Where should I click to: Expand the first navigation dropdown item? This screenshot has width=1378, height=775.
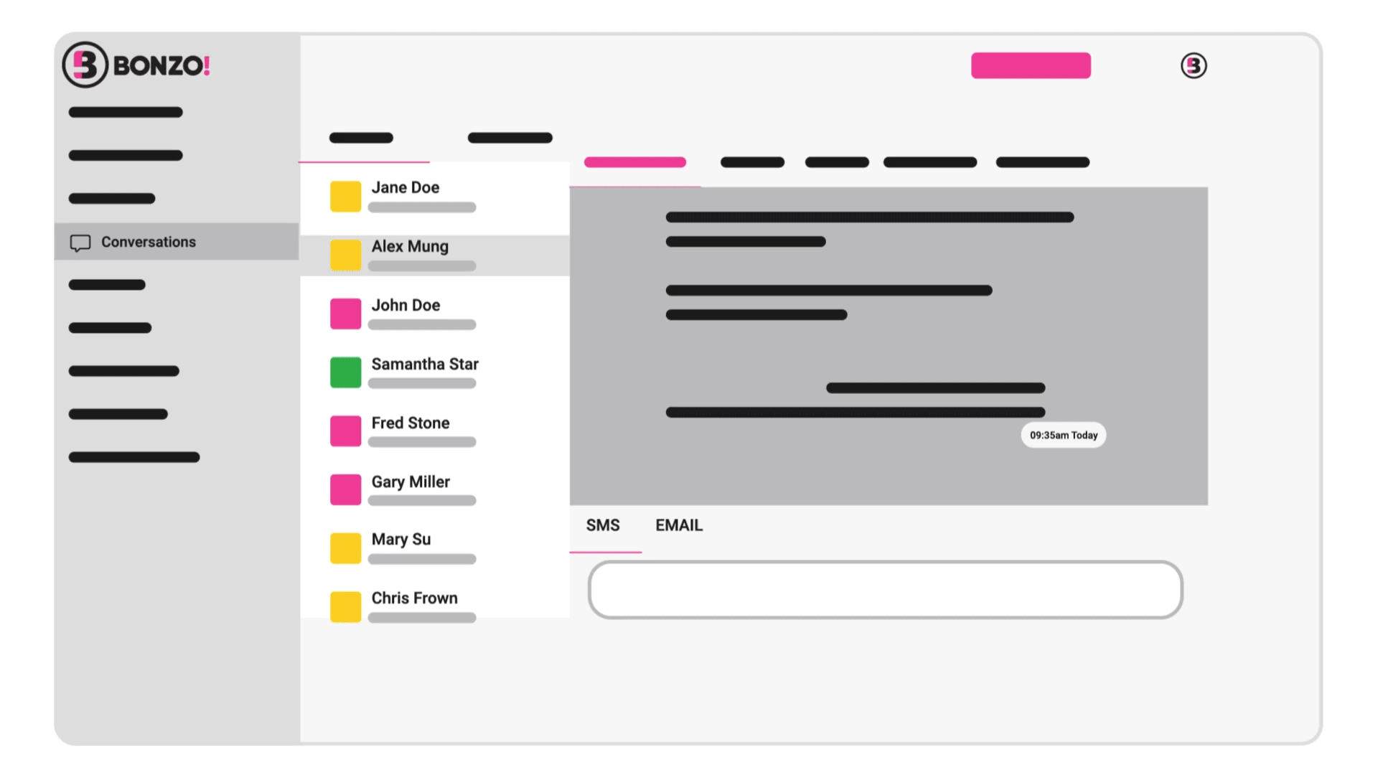127,113
